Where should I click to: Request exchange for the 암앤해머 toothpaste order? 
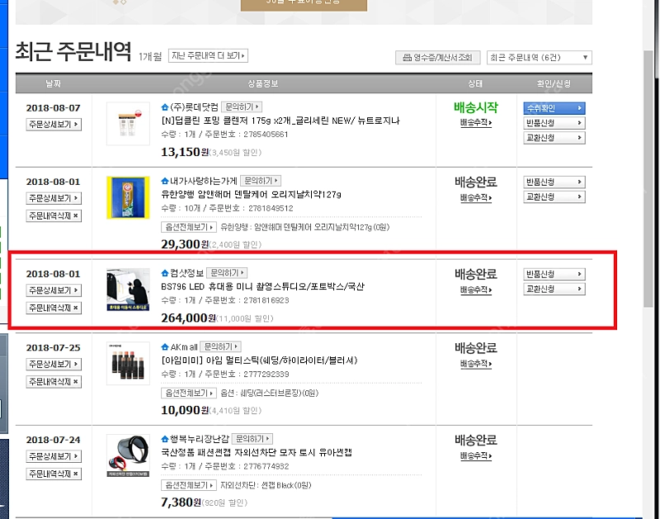coord(554,196)
